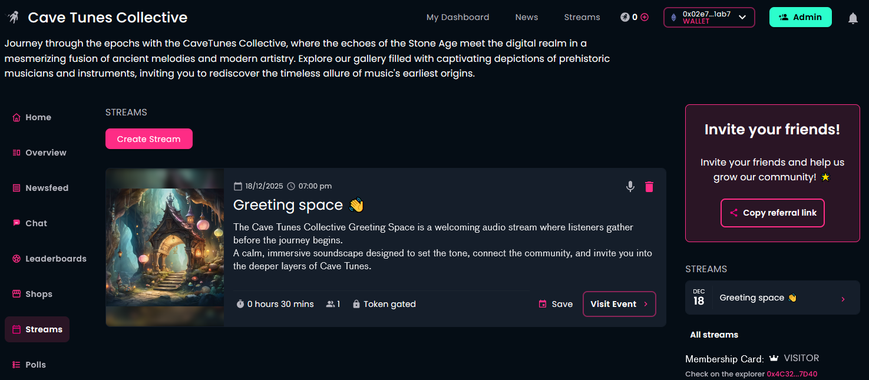
Task: Expand the wallet dropdown
Action: pos(742,17)
